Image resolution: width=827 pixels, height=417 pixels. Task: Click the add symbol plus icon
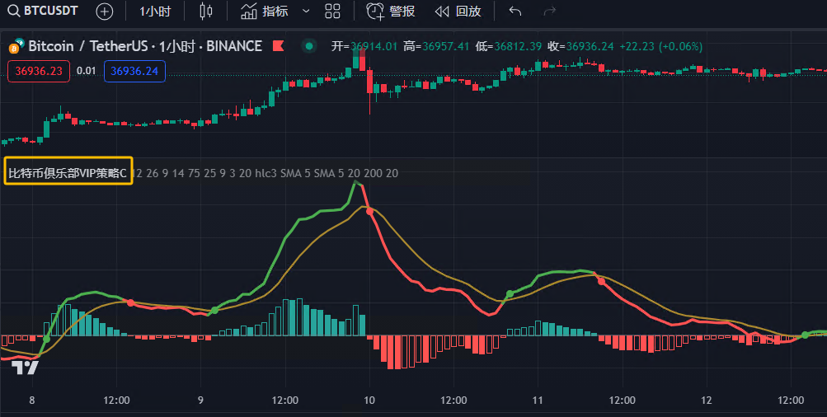[x=104, y=12]
